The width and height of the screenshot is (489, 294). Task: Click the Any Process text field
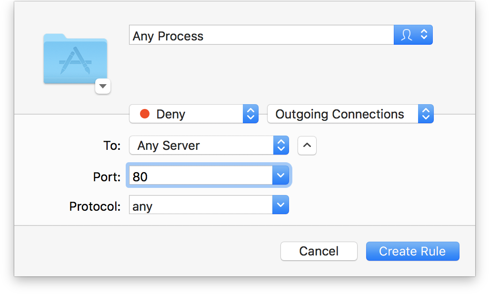tap(261, 35)
